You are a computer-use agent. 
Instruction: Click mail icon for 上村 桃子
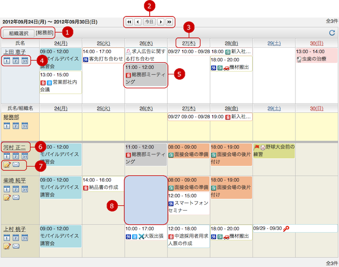tap(16, 246)
